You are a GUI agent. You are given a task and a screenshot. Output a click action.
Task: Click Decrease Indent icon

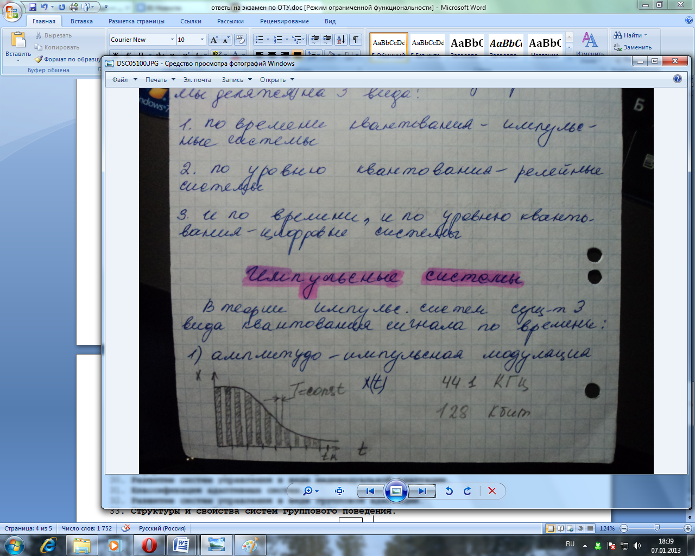point(315,40)
